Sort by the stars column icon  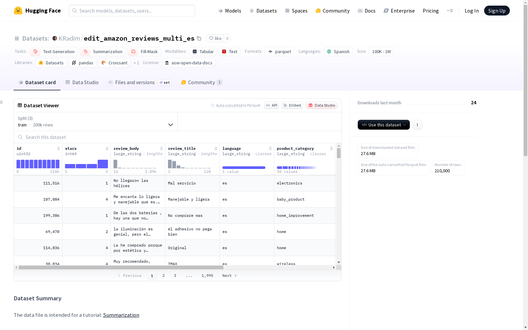(x=107, y=148)
